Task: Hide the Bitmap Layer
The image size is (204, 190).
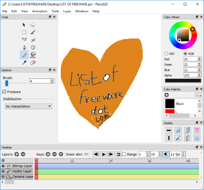Action: pos(3,166)
